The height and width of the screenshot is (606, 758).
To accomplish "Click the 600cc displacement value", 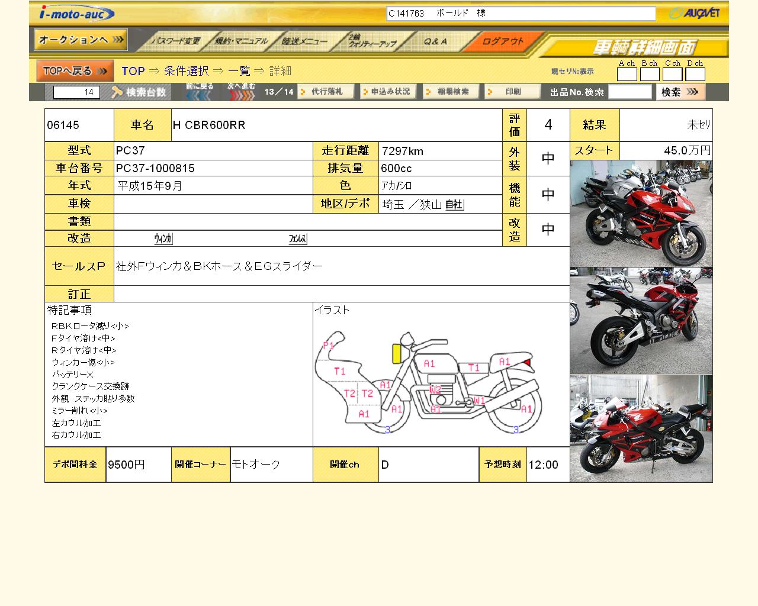I will tap(396, 168).
